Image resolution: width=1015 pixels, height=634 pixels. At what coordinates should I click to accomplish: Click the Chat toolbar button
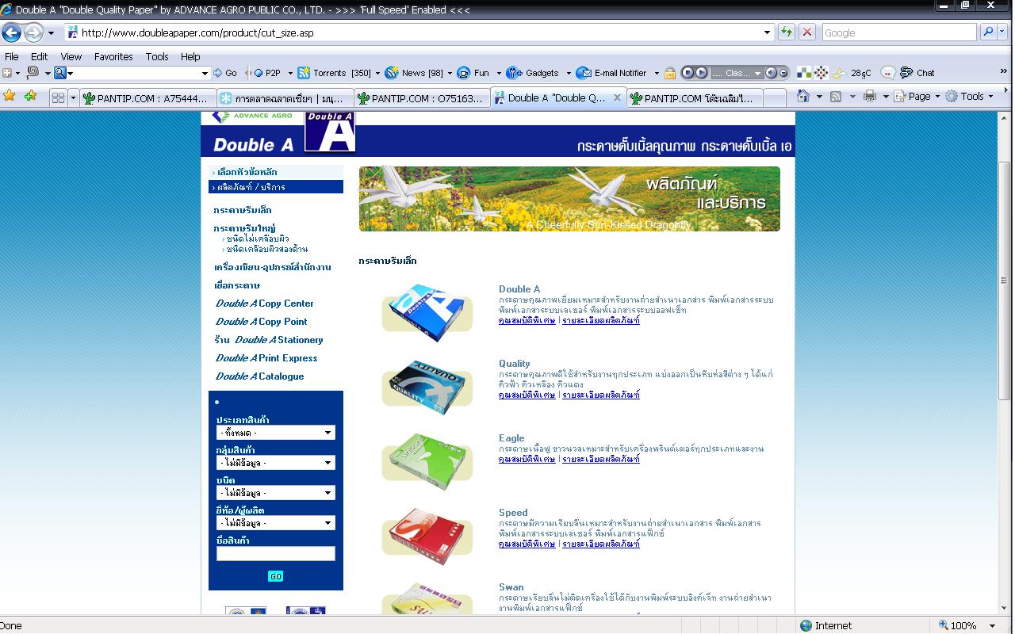[918, 73]
